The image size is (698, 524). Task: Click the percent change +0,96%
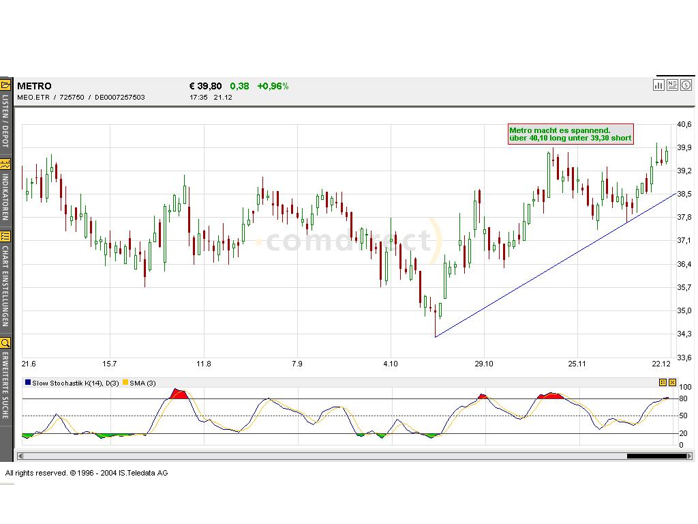pos(273,86)
